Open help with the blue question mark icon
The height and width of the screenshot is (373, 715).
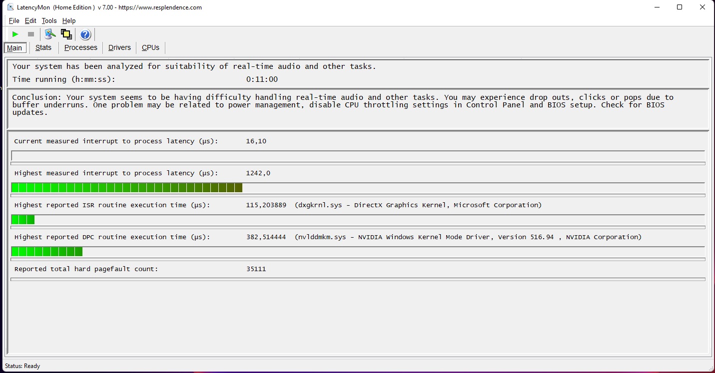point(85,34)
